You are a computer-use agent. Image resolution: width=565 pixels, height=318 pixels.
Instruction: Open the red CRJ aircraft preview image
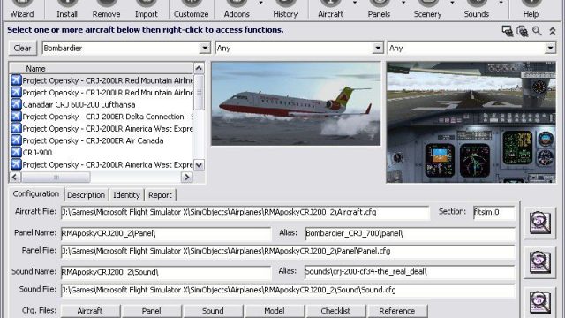(296, 104)
